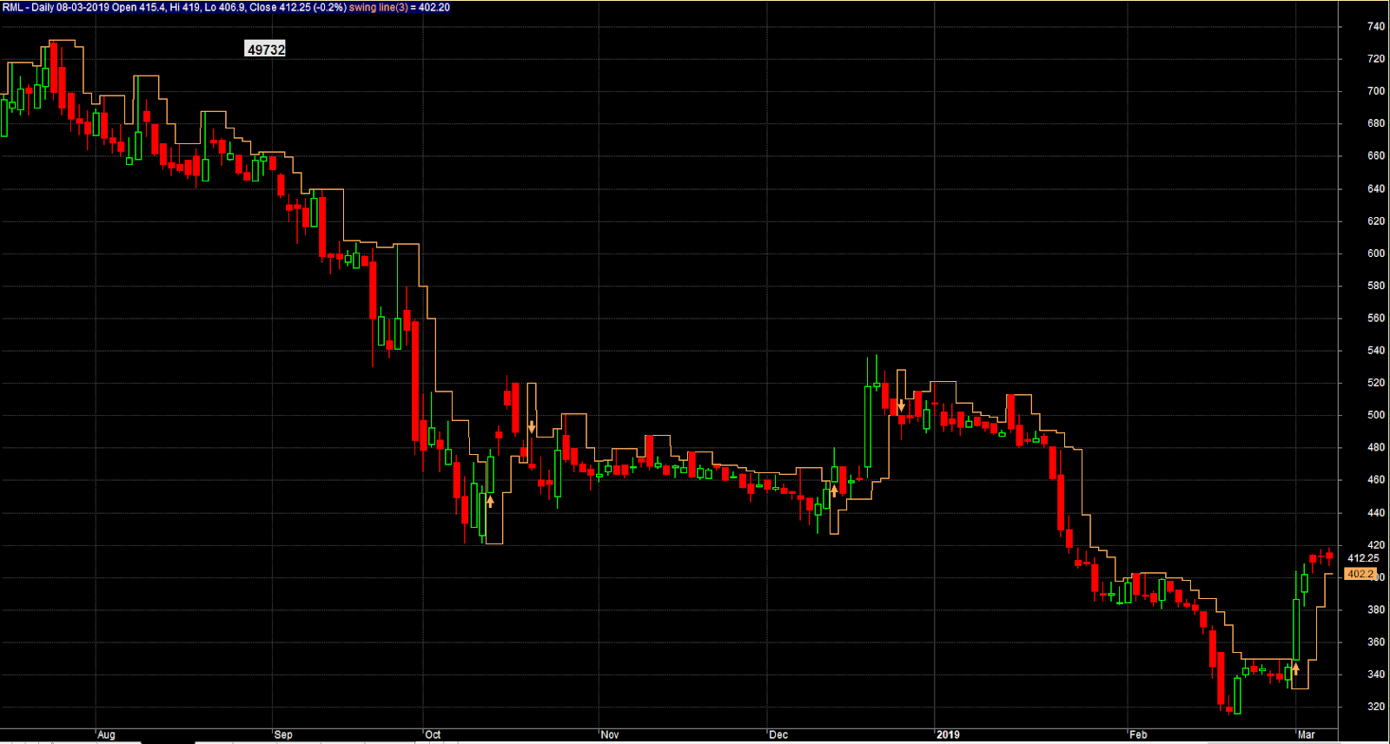Click the 412.25 last close price label
The height and width of the screenshot is (744, 1390).
tap(1363, 558)
